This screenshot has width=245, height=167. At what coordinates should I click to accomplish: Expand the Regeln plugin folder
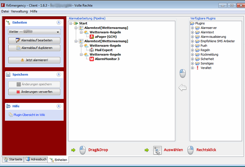click(x=192, y=50)
